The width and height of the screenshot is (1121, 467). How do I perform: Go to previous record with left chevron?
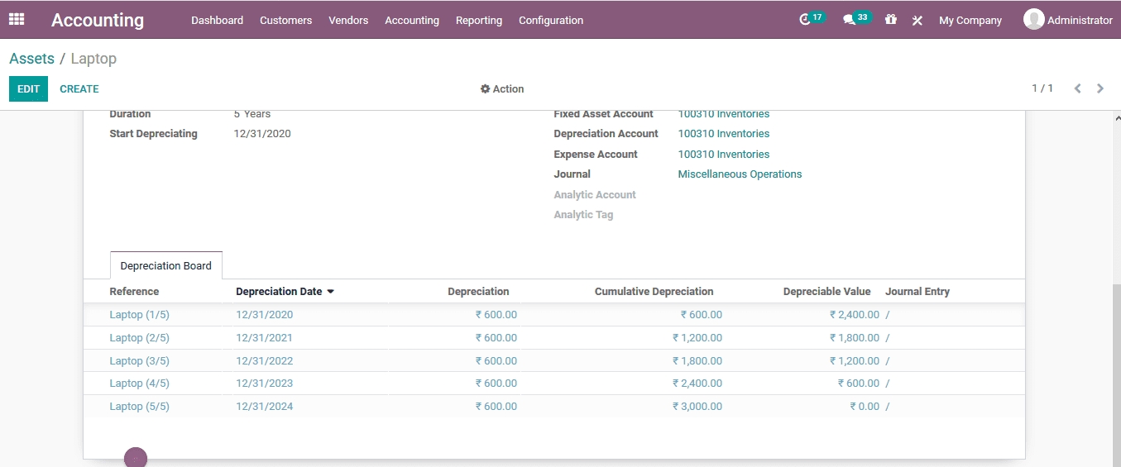point(1077,88)
